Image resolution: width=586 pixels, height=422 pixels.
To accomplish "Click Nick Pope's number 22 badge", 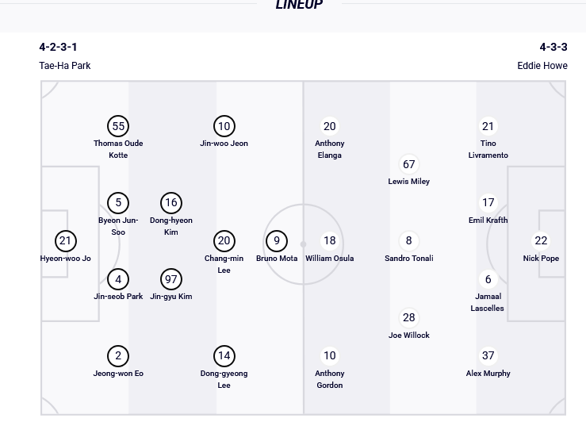I will click(x=541, y=240).
